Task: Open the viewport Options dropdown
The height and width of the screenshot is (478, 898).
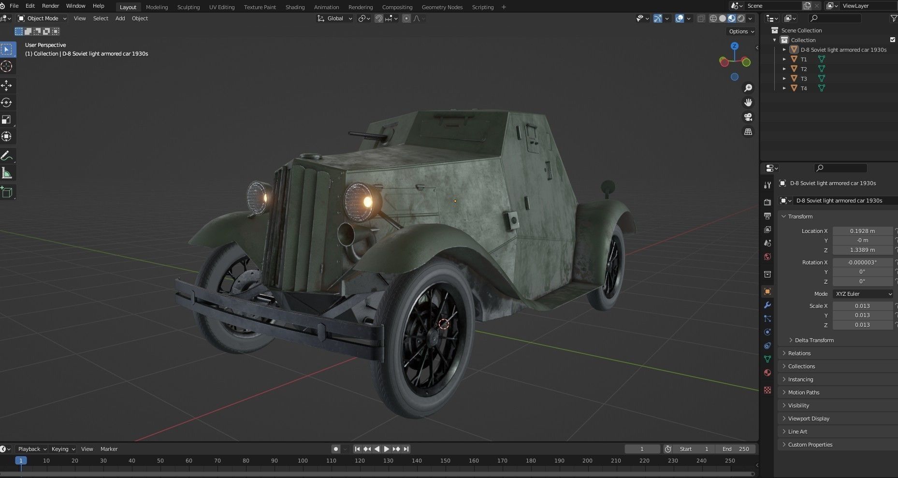Action: [741, 31]
